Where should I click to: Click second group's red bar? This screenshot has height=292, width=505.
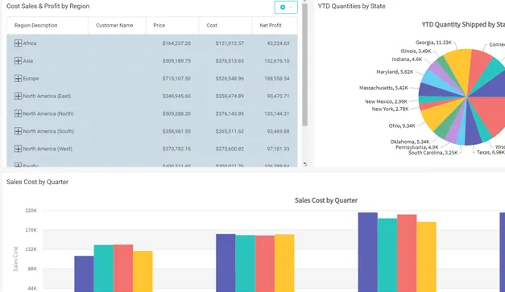pos(265,264)
